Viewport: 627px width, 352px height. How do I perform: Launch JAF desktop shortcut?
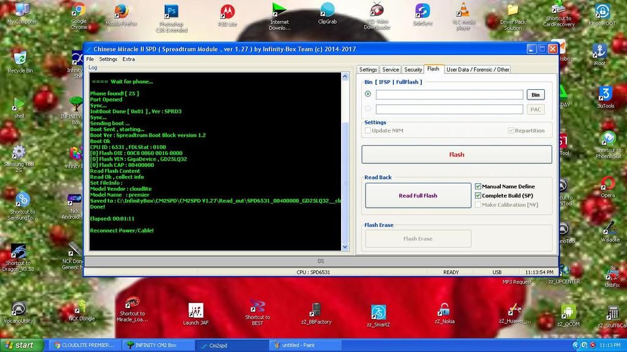tap(196, 310)
